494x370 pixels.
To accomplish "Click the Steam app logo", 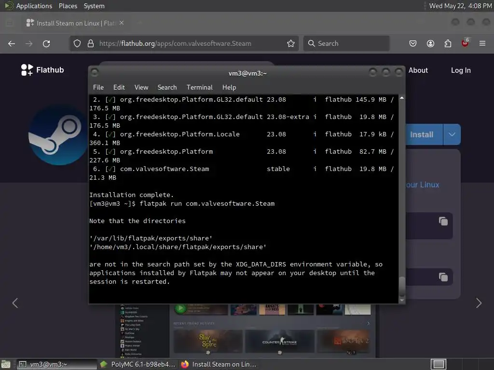I will (58, 135).
